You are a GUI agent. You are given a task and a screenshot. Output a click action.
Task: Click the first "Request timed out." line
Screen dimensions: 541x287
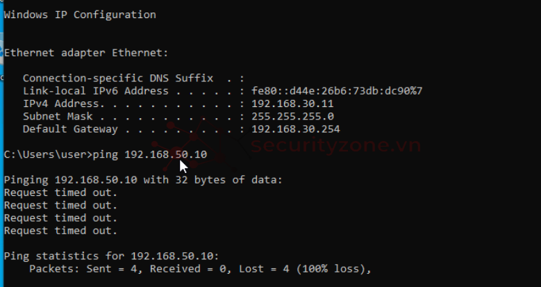point(60,192)
